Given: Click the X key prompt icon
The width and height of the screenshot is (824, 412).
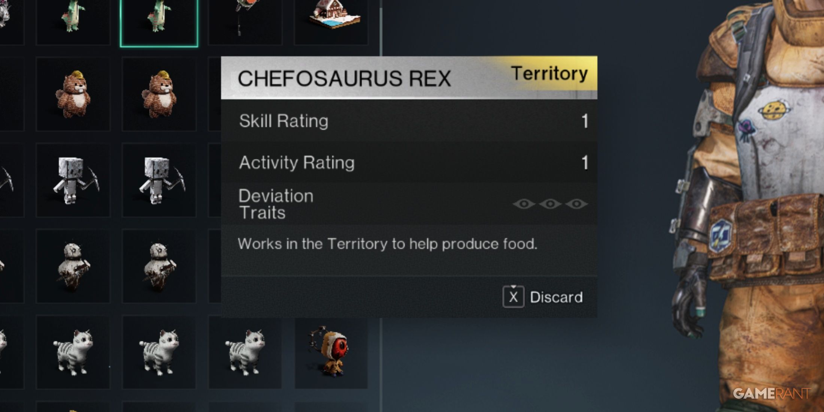Looking at the screenshot, I should click(513, 297).
